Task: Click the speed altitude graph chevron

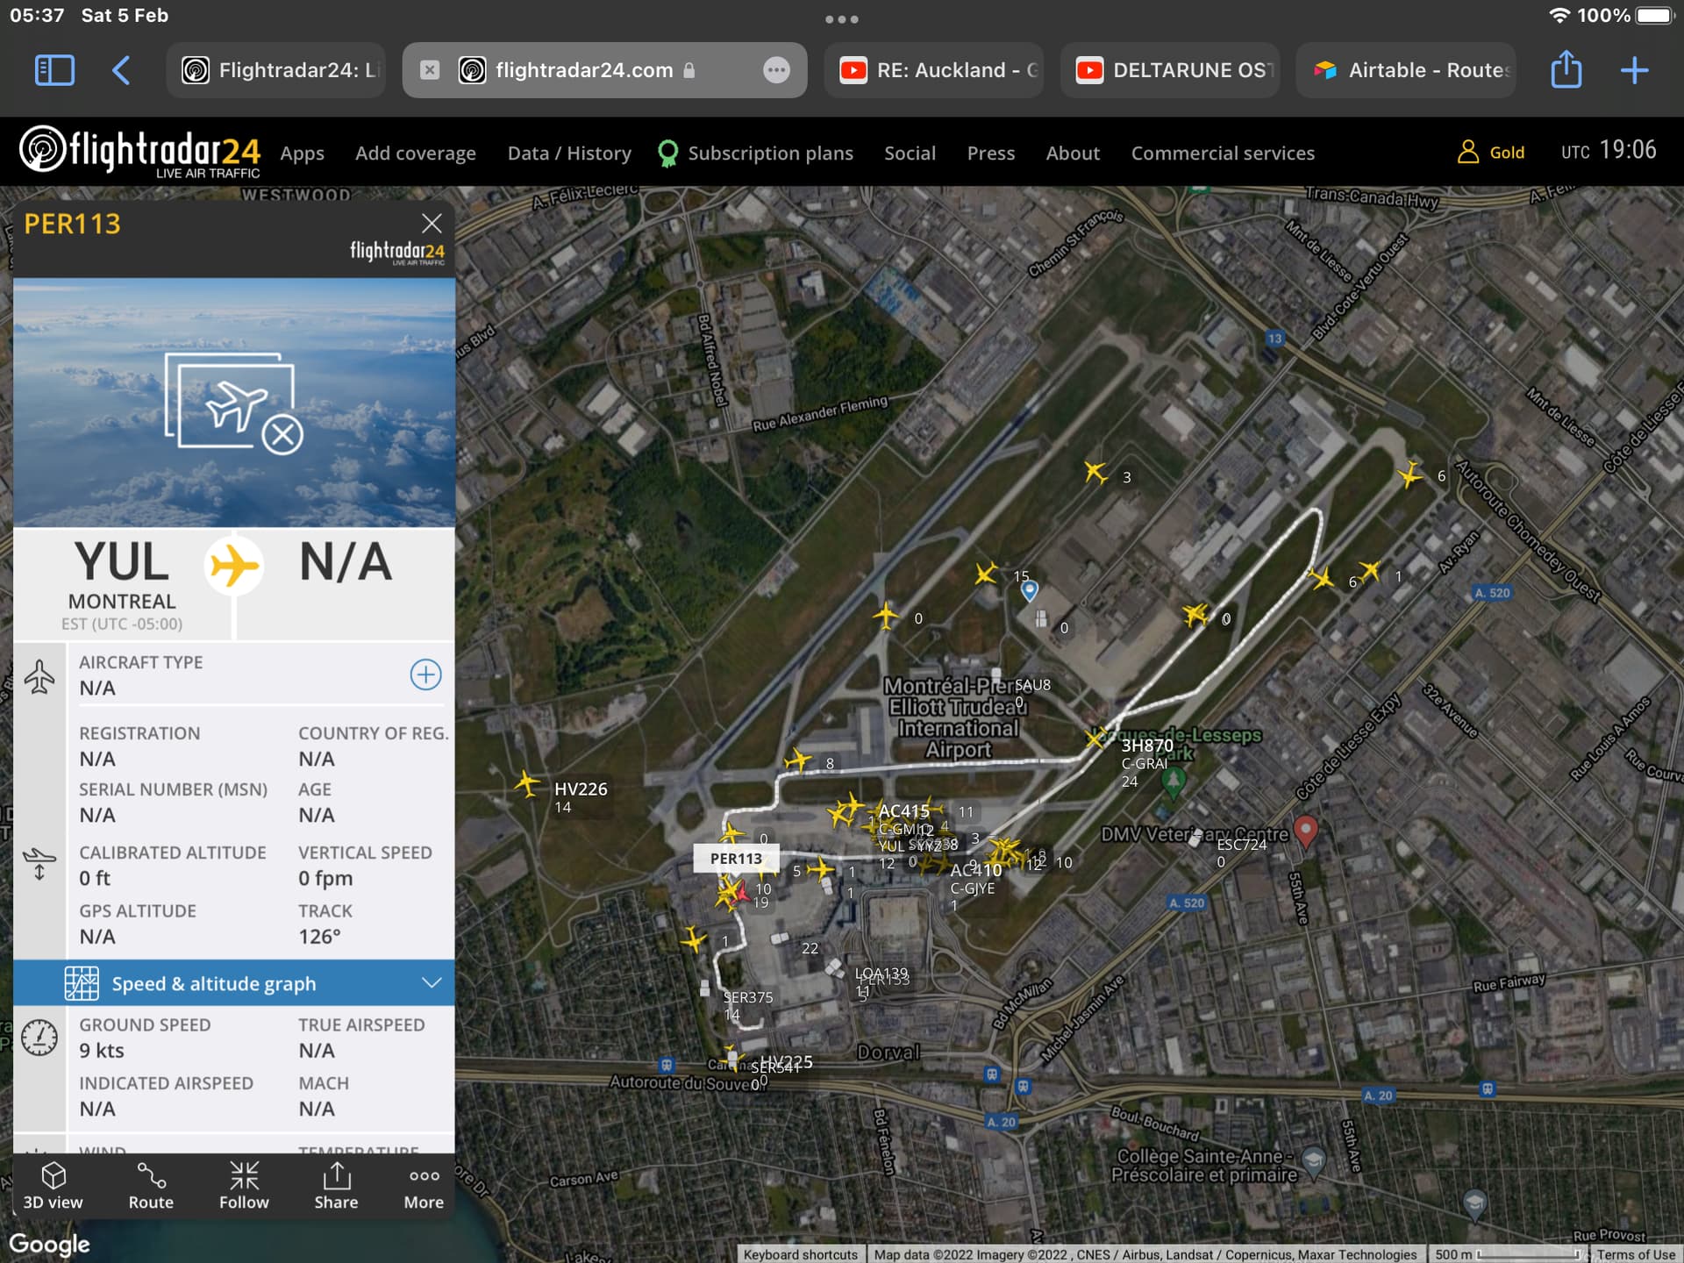Action: click(431, 983)
